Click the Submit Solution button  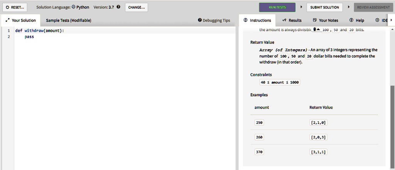click(324, 7)
